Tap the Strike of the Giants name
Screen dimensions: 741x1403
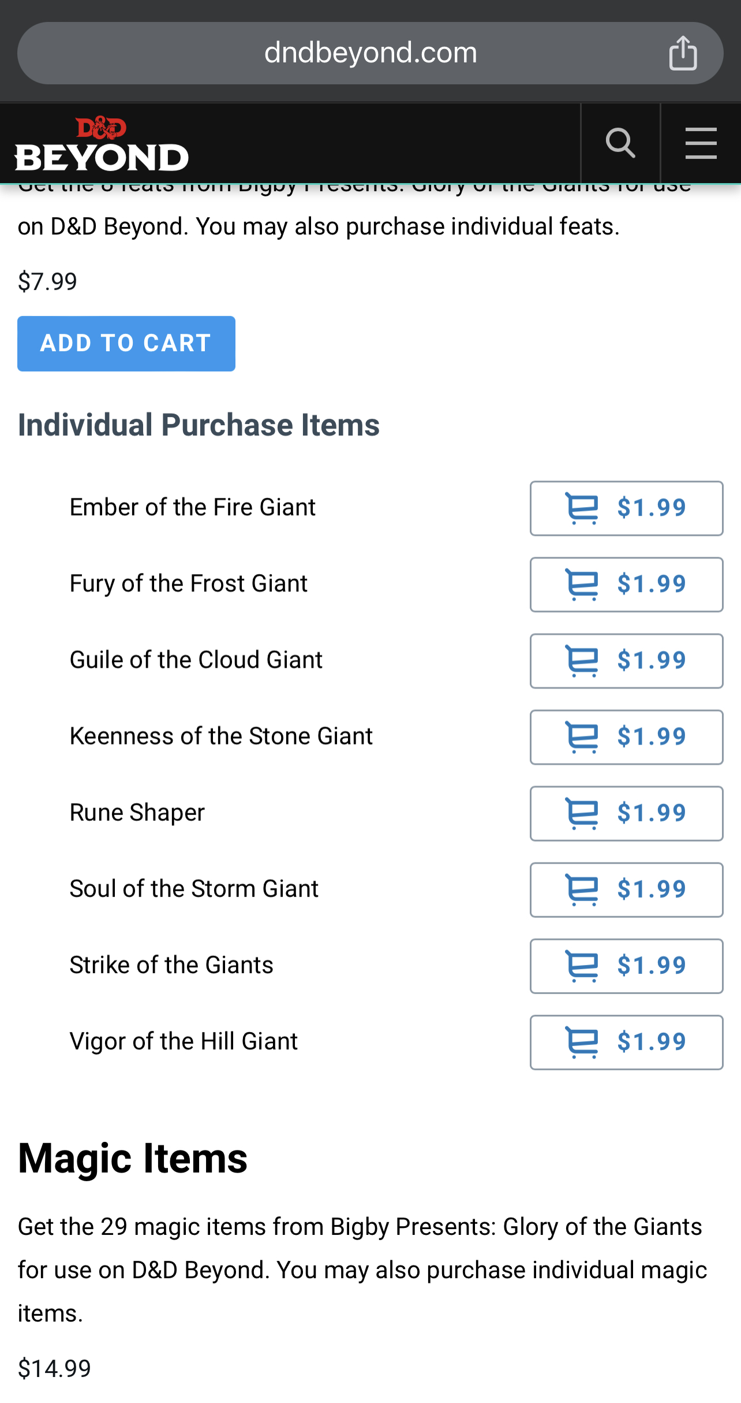(171, 965)
